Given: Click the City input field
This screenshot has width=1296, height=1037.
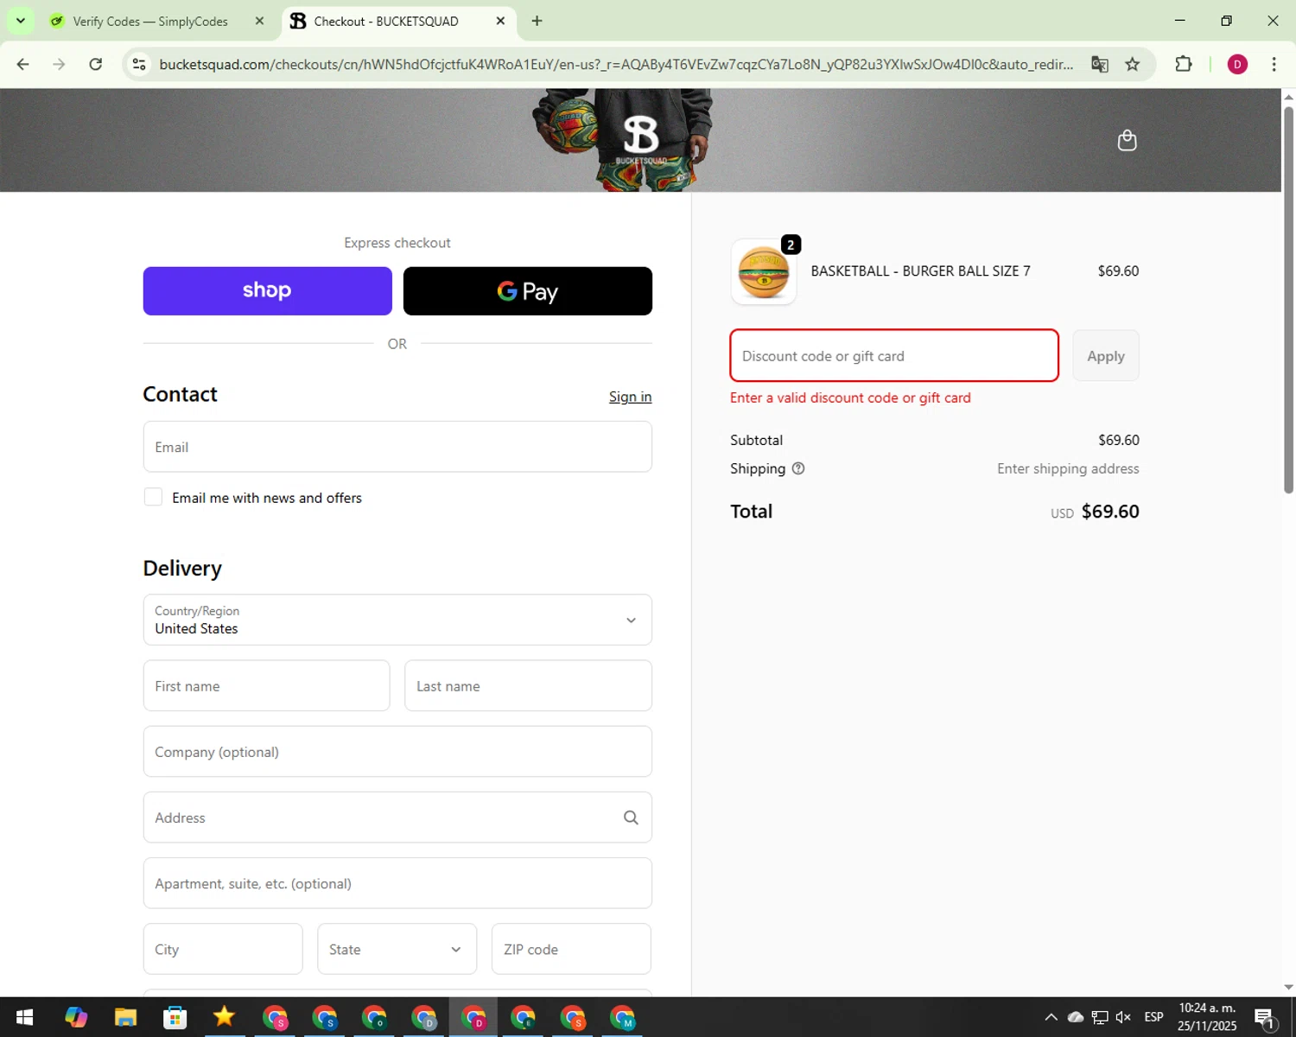Looking at the screenshot, I should point(223,949).
